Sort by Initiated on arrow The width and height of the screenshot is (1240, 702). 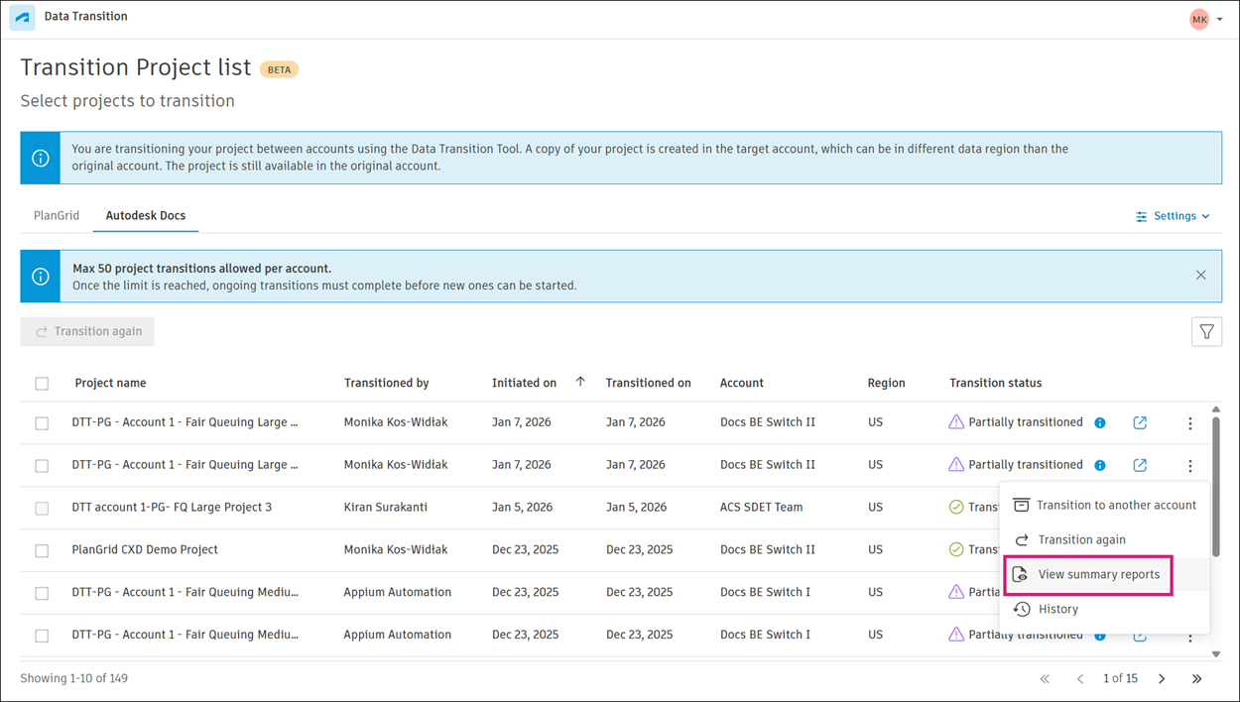point(580,382)
